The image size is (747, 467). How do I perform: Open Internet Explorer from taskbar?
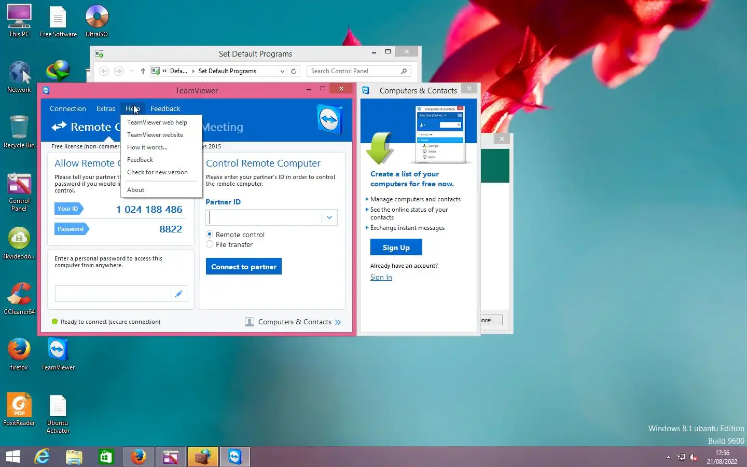tap(42, 457)
